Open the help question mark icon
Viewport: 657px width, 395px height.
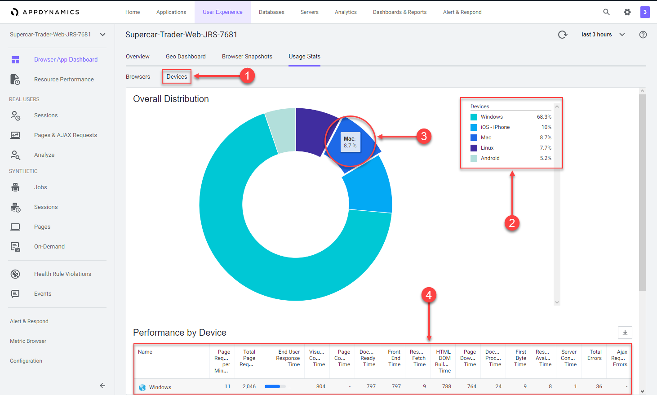643,35
